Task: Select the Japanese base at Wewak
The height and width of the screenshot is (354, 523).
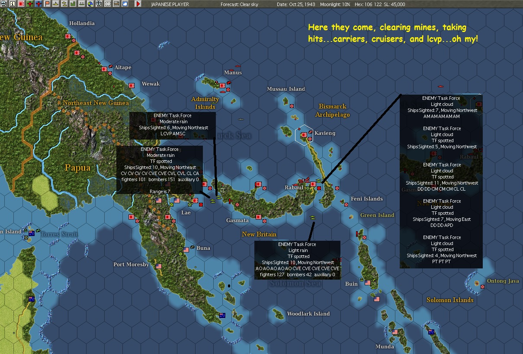Action: tap(132, 85)
